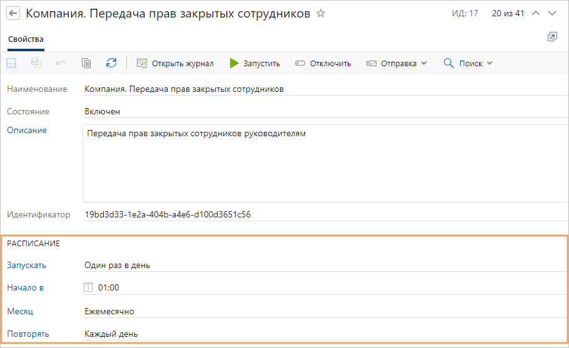Go to previous record with up chevron
Viewport: 569px width, 348px height.
coord(535,13)
